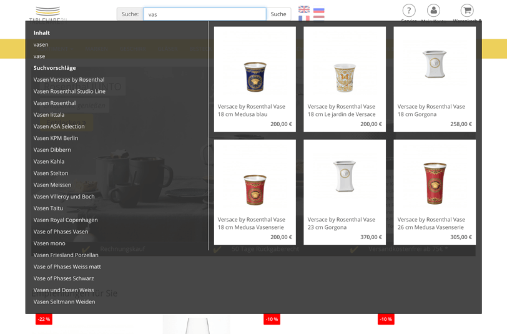The width and height of the screenshot is (507, 334).
Task: Select 'Vase of Phases Vasen' suggestion
Action: [61, 232]
